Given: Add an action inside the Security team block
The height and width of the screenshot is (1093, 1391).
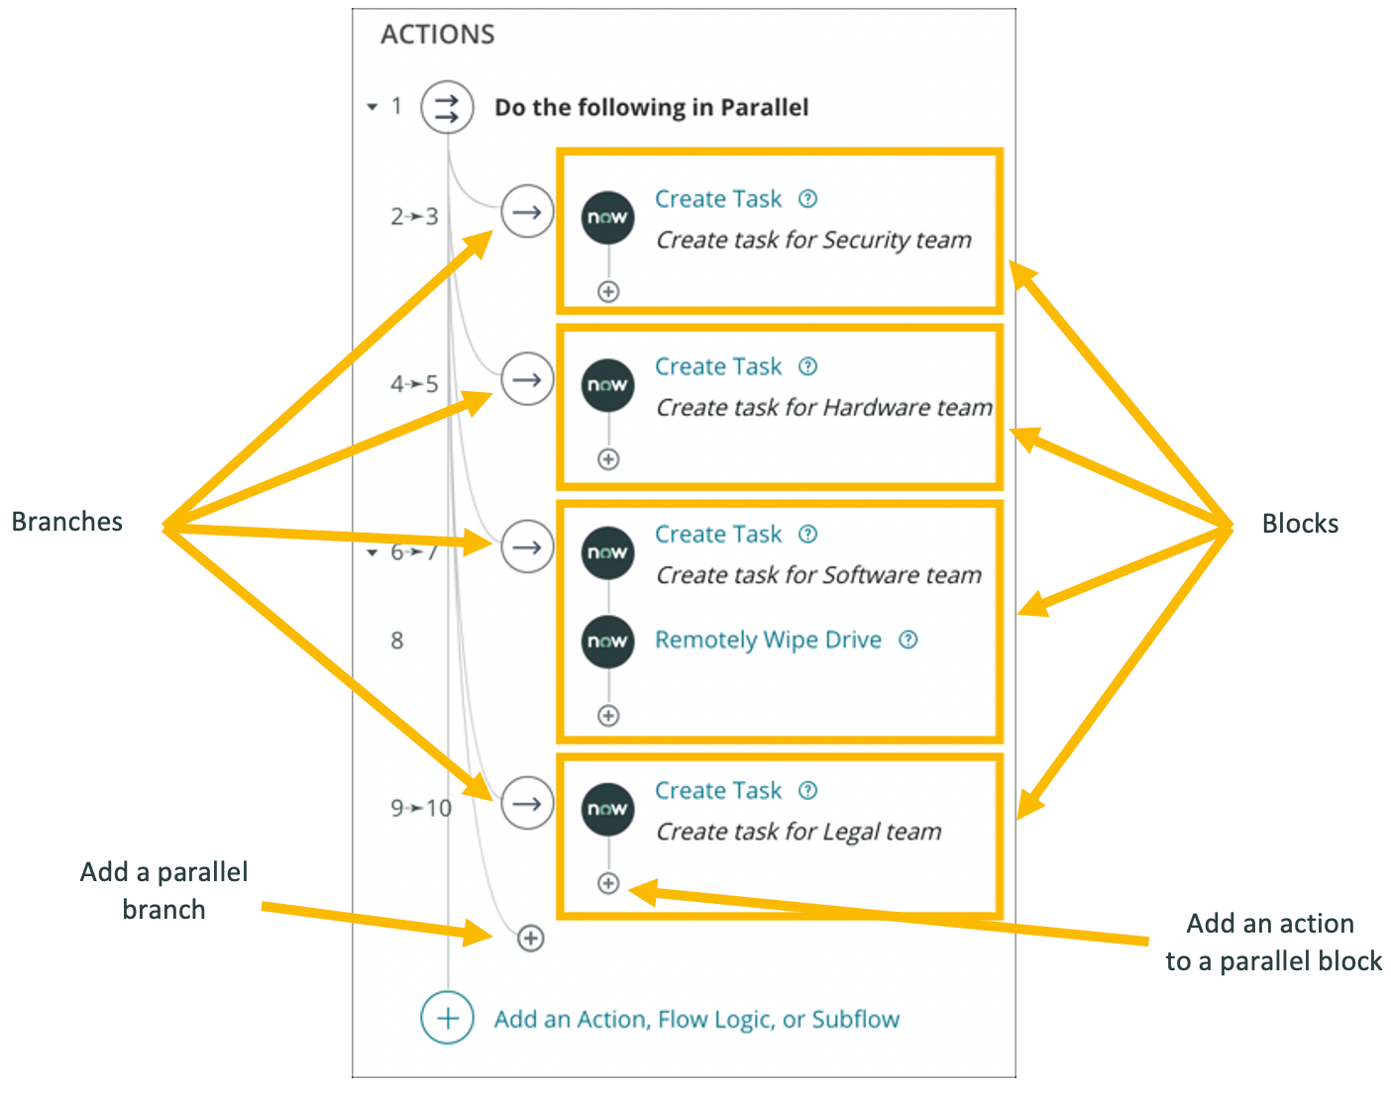Looking at the screenshot, I should point(609,291).
